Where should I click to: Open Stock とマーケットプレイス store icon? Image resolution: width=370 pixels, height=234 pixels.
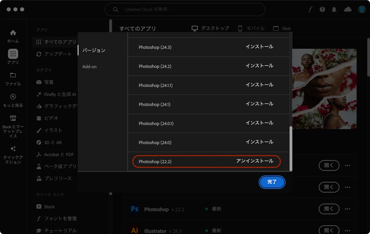[x=13, y=118]
